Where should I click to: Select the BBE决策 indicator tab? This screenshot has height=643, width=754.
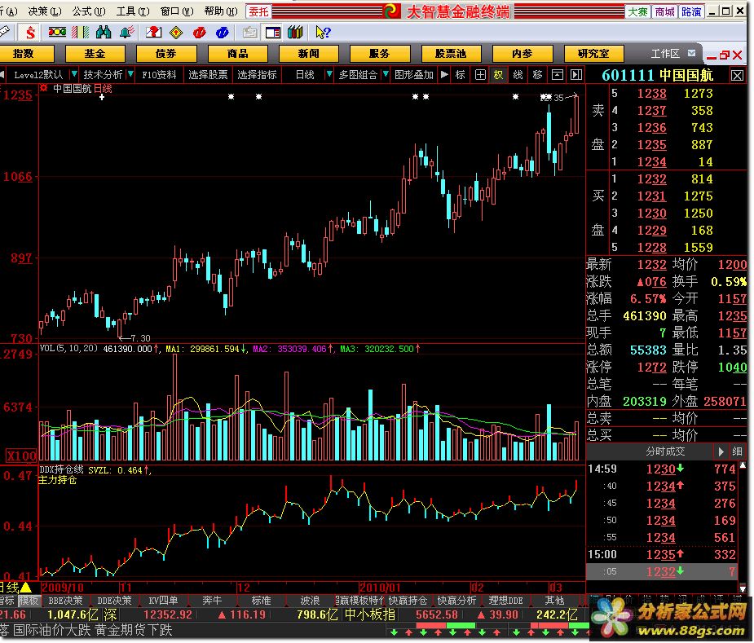coord(65,600)
